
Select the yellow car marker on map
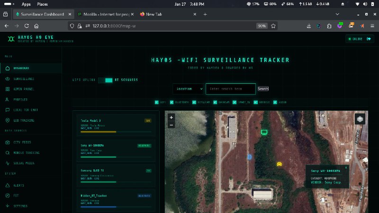point(279,164)
